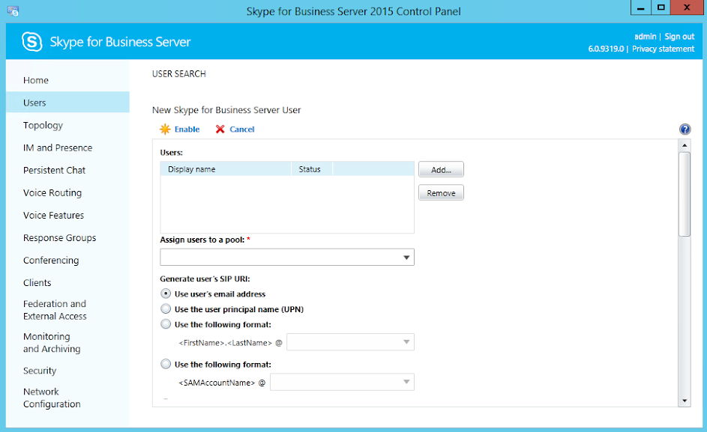Open Security section
This screenshot has width=707, height=432.
[40, 371]
